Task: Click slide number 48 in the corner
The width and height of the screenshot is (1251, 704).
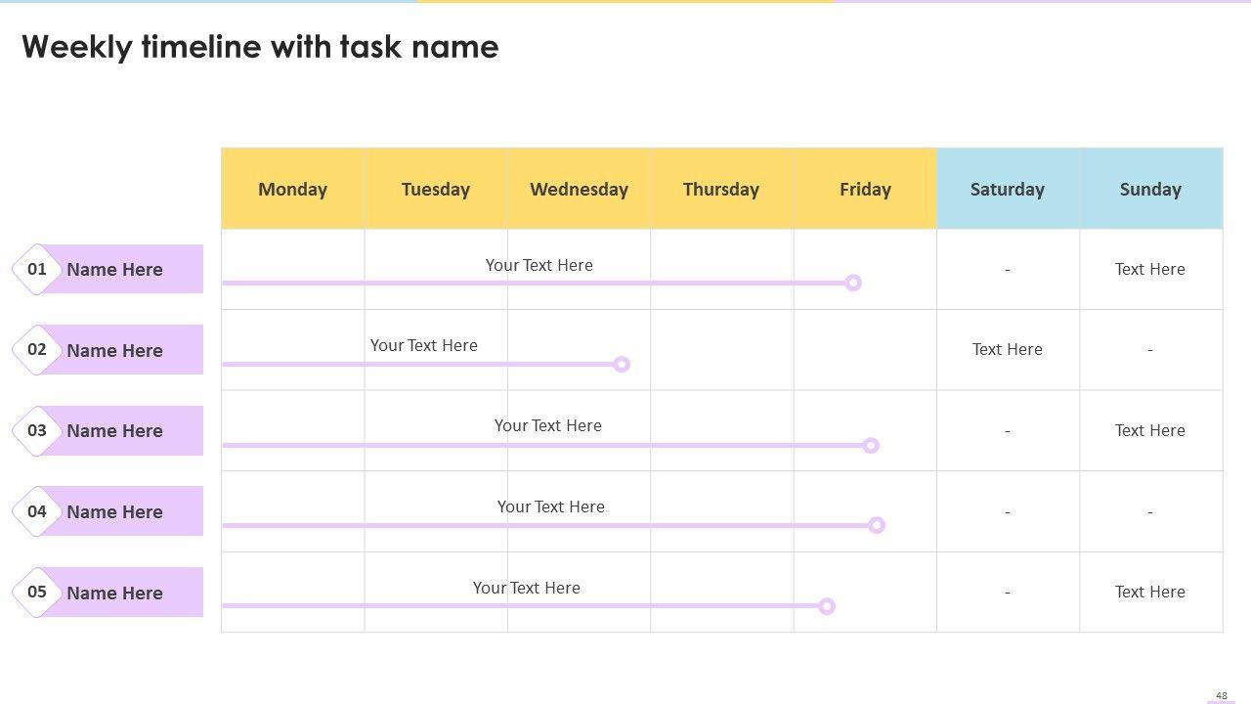Action: [x=1222, y=695]
